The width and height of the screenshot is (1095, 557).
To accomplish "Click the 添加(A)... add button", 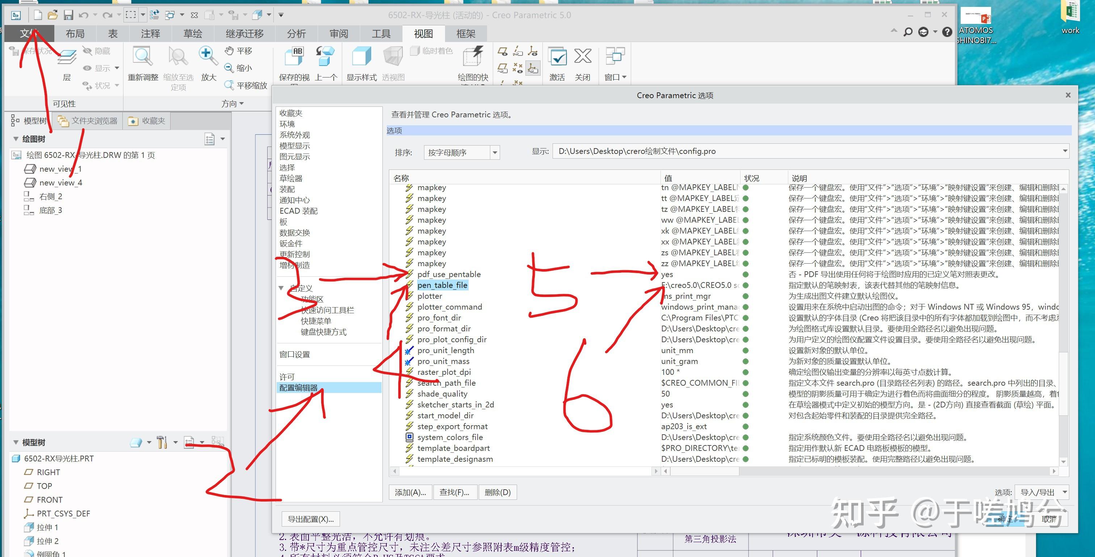I will [410, 493].
